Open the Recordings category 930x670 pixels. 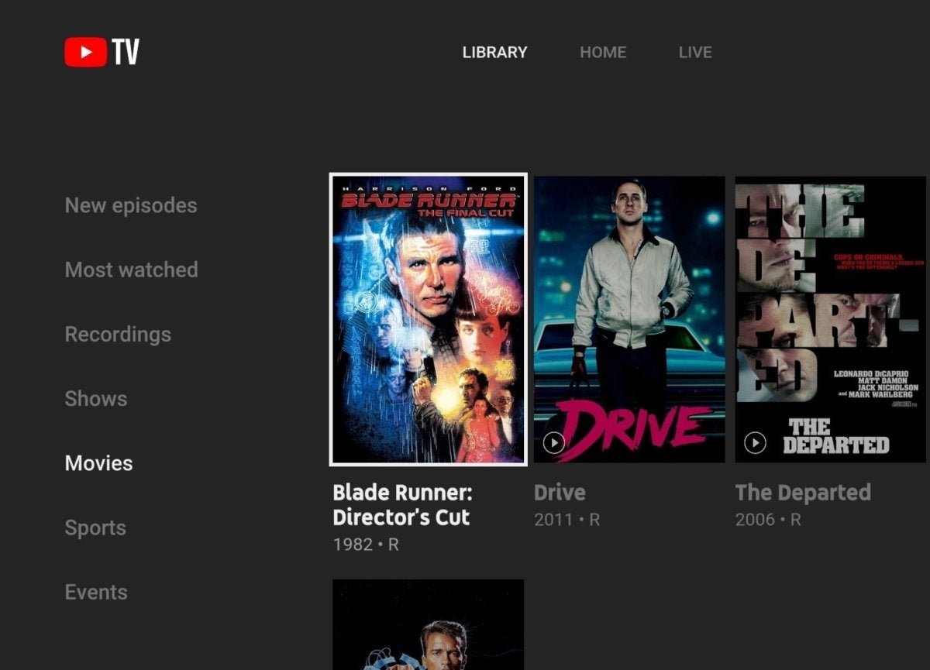tap(118, 334)
